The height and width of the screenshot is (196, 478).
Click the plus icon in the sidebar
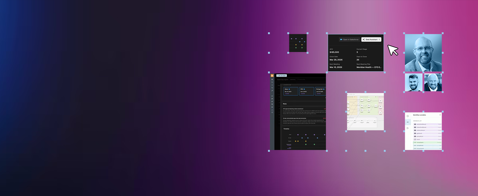coord(272,85)
